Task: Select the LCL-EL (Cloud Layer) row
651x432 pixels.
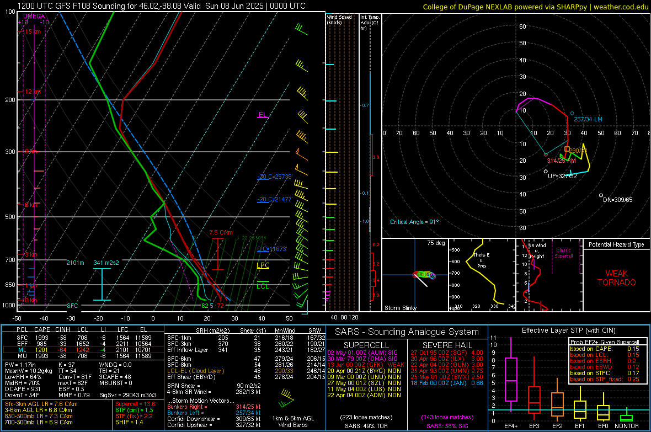Action: click(x=246, y=371)
